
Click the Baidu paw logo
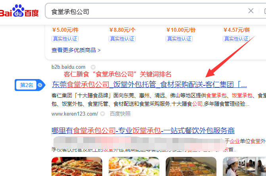[19, 11]
